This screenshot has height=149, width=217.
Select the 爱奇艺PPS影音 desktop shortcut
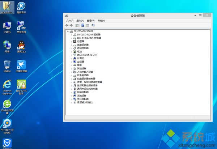point(21,87)
